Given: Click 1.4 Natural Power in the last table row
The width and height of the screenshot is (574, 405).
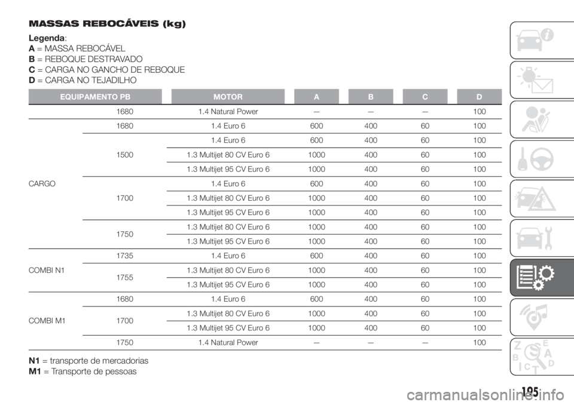Looking at the screenshot, I should point(228,342).
